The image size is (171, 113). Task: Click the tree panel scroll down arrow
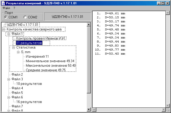pos(89,109)
